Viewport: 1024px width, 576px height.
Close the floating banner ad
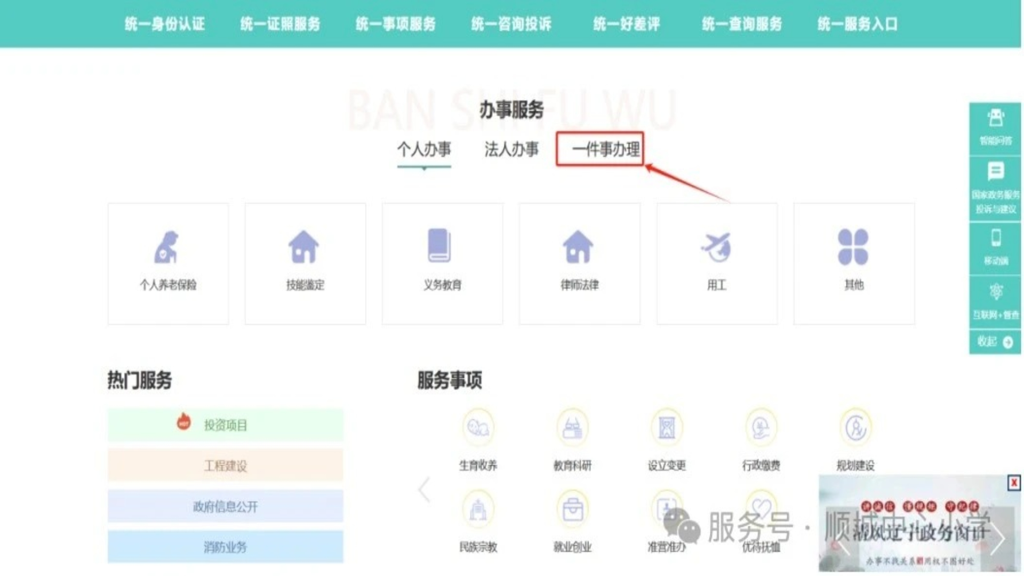pos(1013,483)
